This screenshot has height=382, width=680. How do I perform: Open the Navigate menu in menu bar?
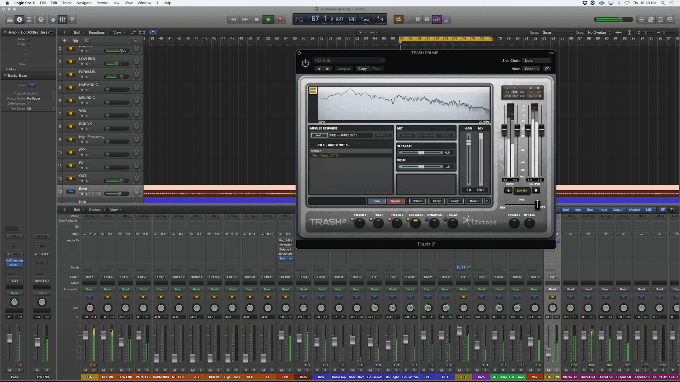tap(84, 3)
